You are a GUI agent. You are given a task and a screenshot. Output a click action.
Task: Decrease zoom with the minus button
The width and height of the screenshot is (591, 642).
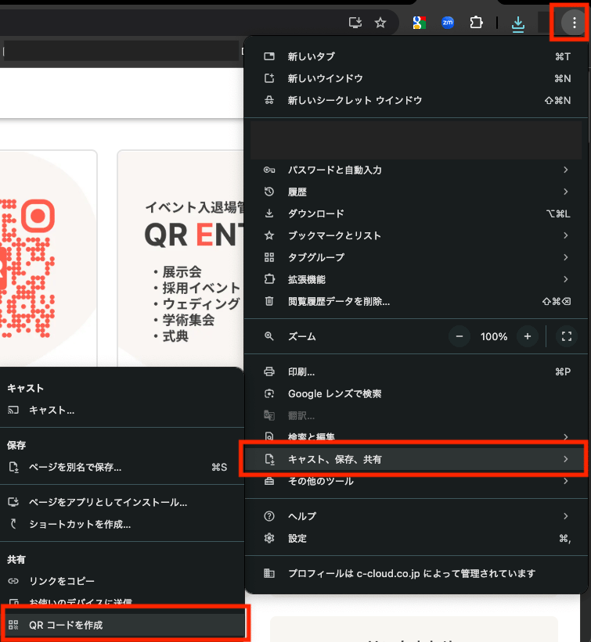tap(459, 336)
